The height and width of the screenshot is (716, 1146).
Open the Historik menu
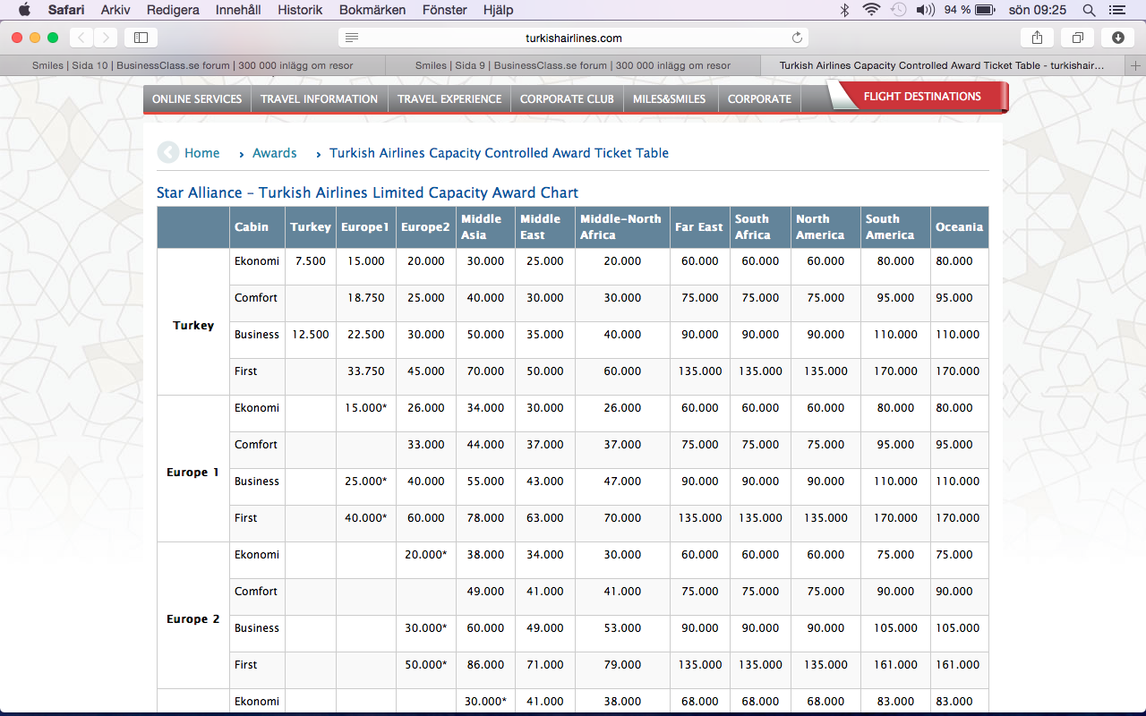(300, 10)
